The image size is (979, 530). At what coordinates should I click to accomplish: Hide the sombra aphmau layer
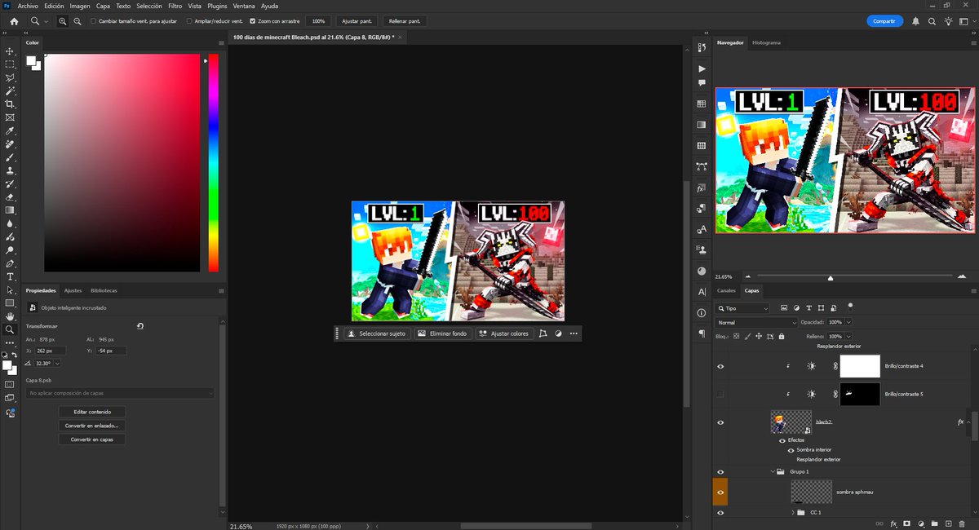coord(720,492)
